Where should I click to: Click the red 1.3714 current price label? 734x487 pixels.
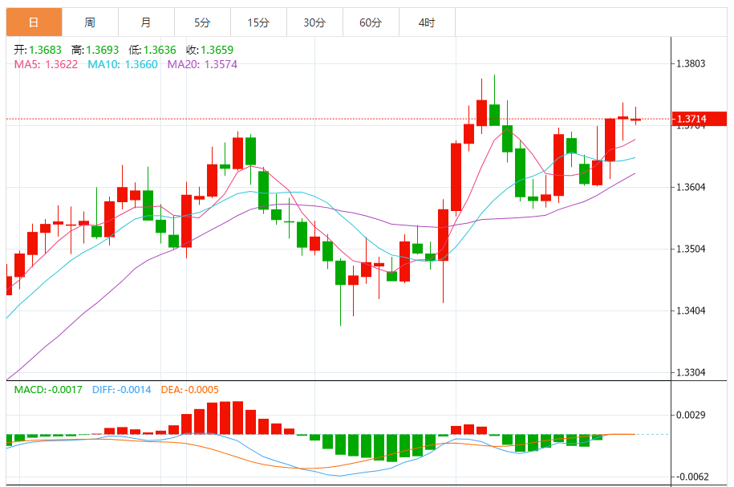[x=700, y=119]
